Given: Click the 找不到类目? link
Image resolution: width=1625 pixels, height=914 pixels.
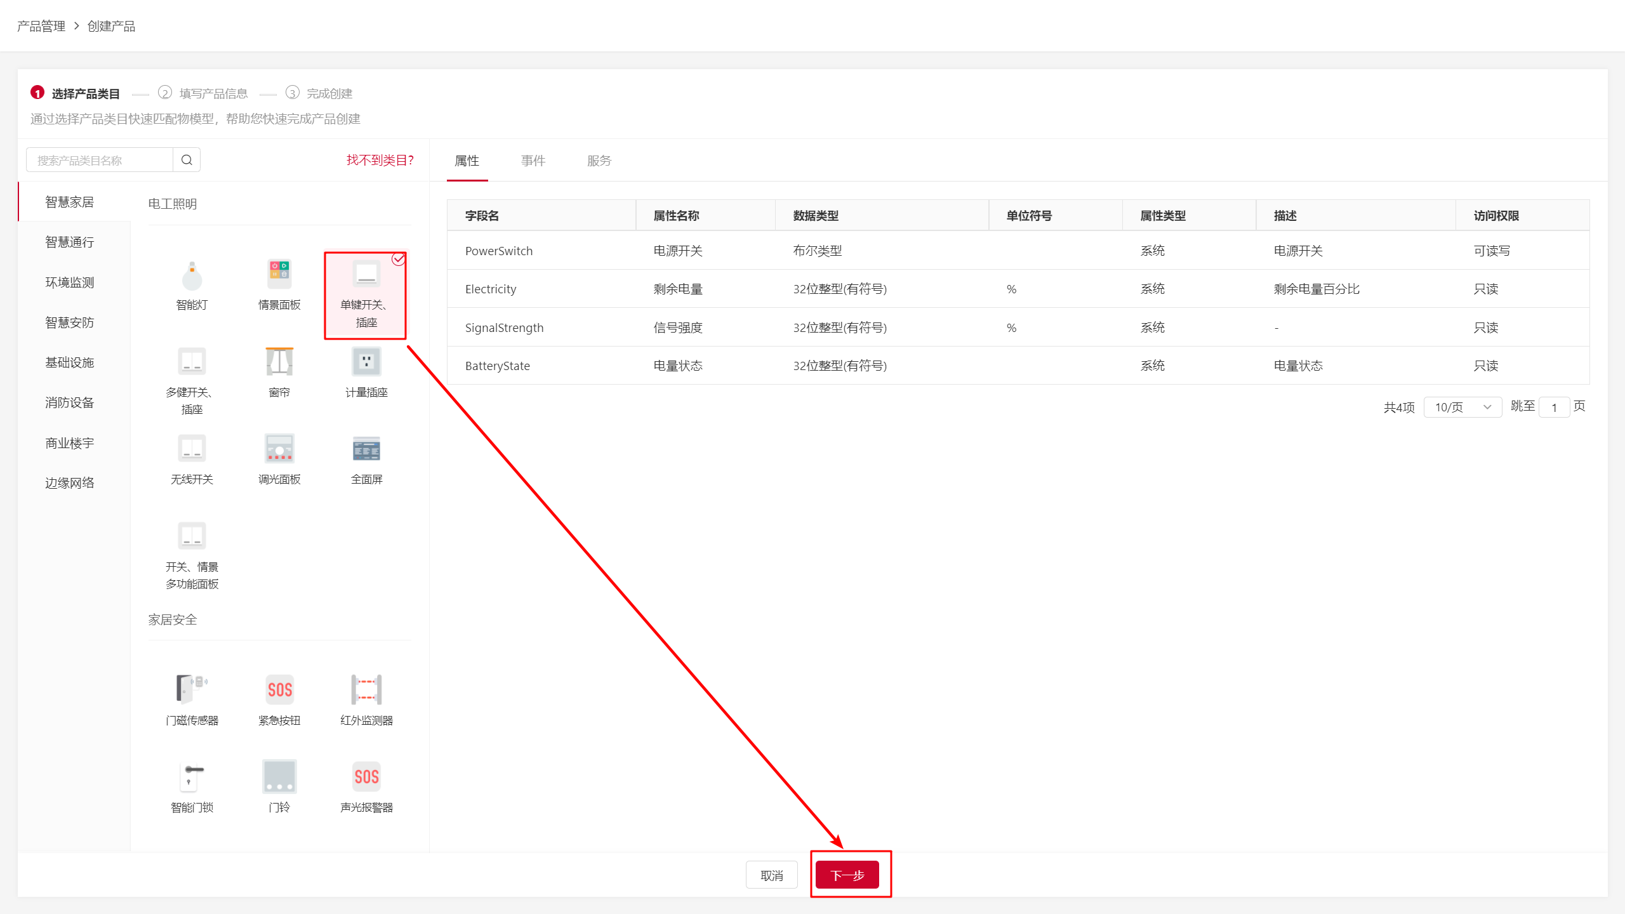Looking at the screenshot, I should [x=380, y=160].
